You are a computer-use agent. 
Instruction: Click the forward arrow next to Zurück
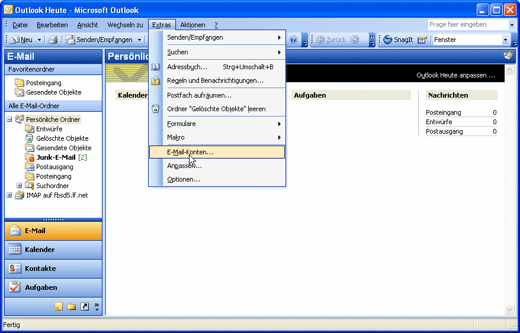click(x=355, y=40)
